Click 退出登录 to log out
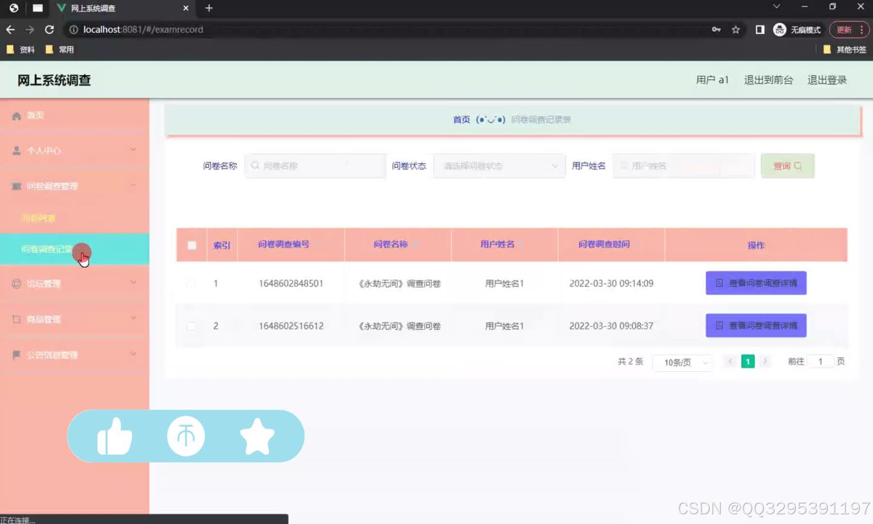 827,80
